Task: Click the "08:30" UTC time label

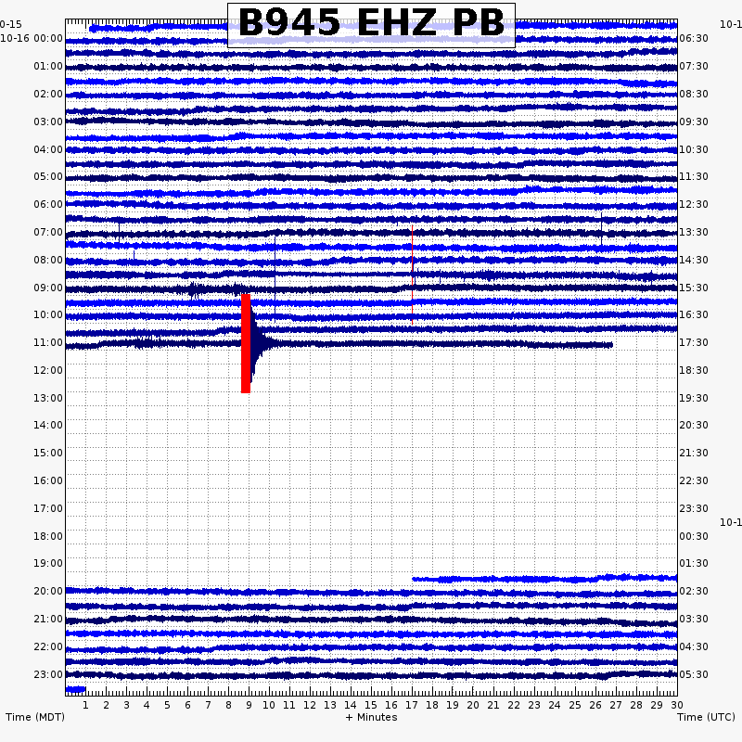Action: [x=694, y=95]
